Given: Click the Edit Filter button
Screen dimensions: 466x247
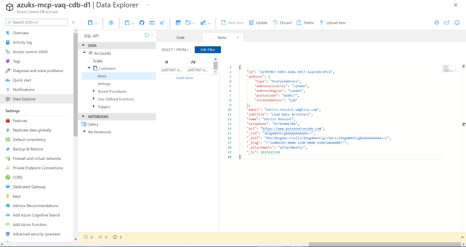Looking at the screenshot, I should point(208,50).
